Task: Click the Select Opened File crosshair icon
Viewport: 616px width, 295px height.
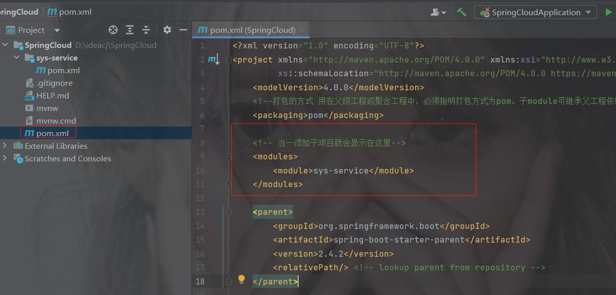Action: [x=113, y=30]
